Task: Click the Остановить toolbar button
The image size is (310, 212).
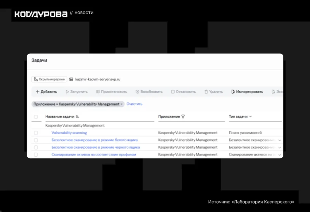Action: [x=183, y=92]
